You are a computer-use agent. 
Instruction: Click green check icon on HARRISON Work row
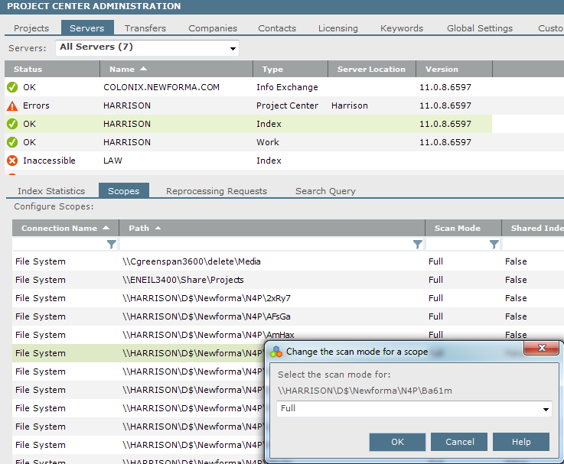pyautogui.click(x=12, y=142)
